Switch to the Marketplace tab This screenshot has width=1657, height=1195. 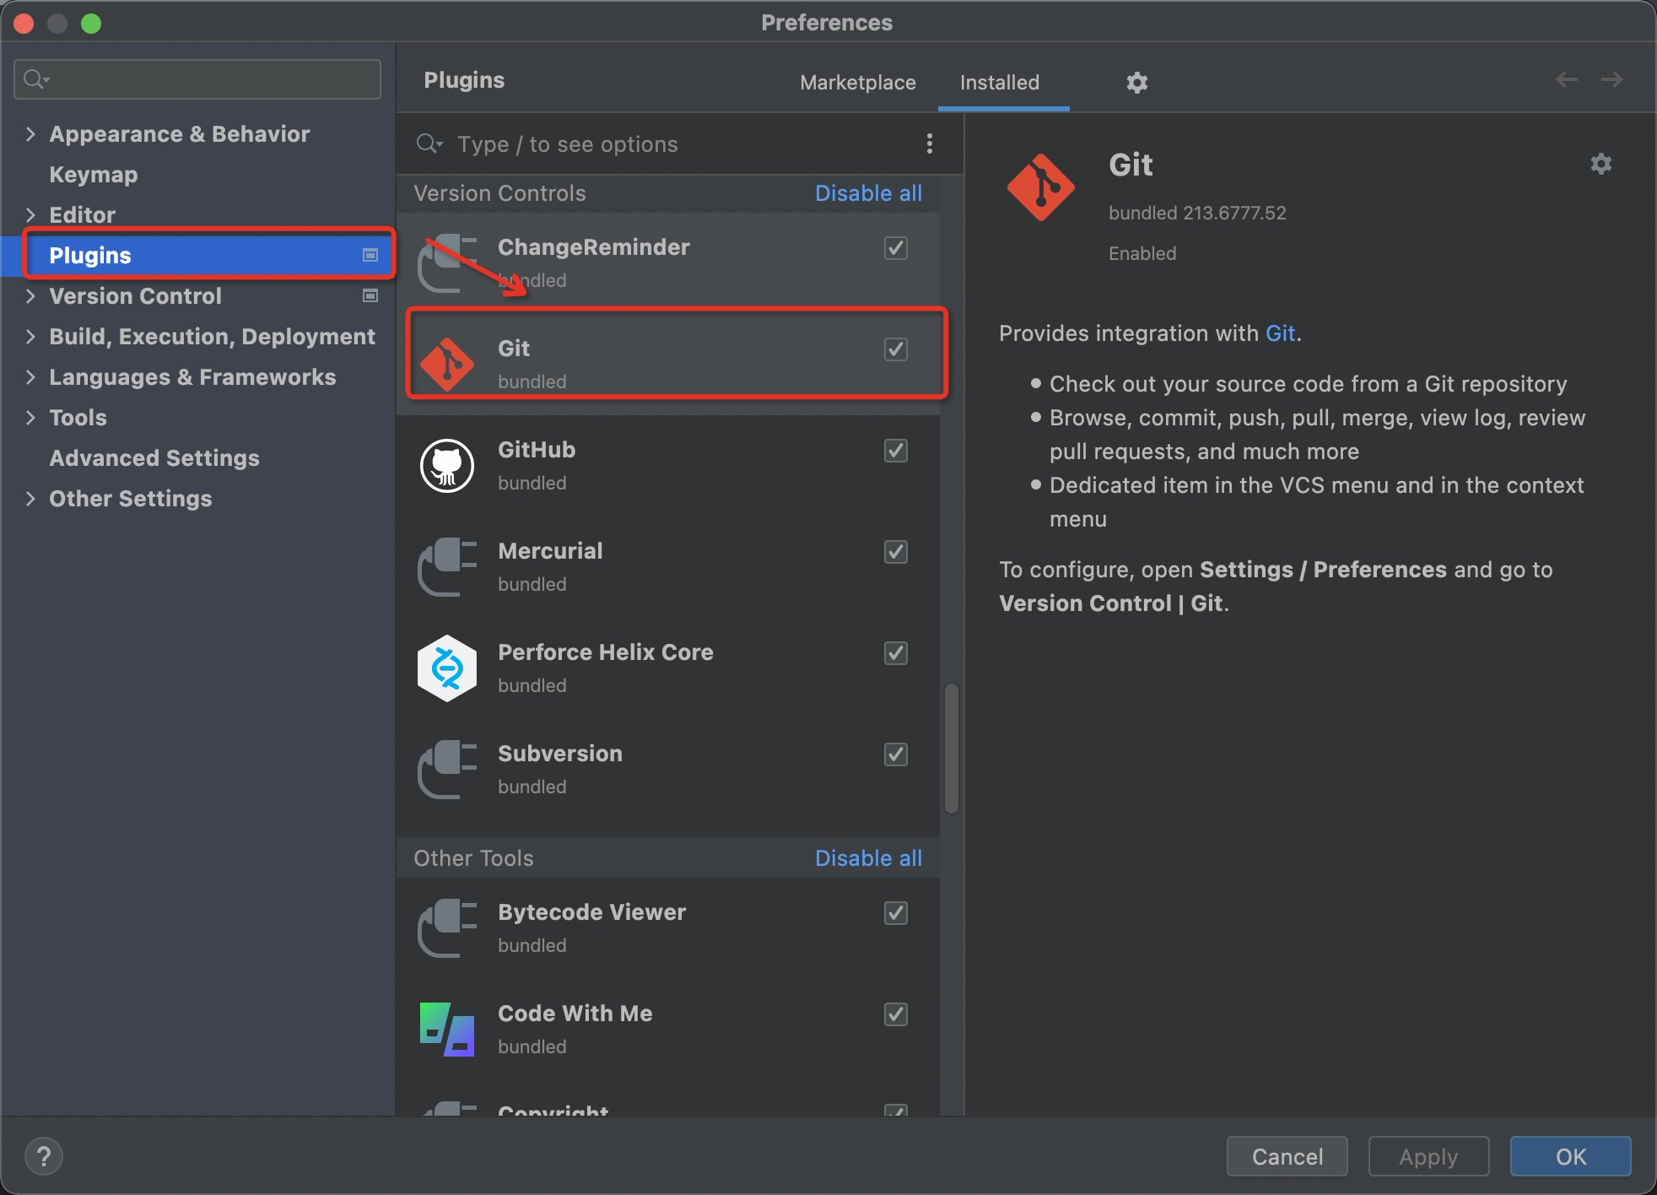858,83
